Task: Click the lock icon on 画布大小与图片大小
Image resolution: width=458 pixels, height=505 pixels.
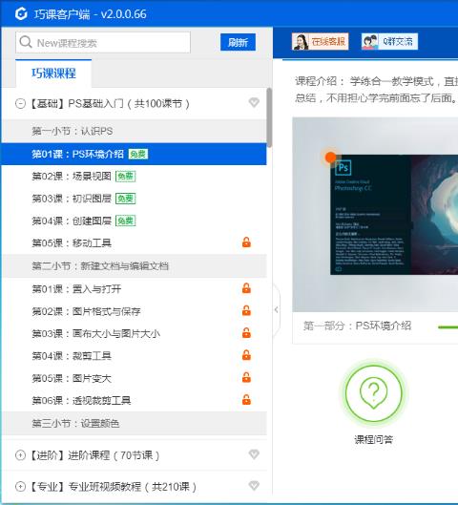Action: coord(246,333)
